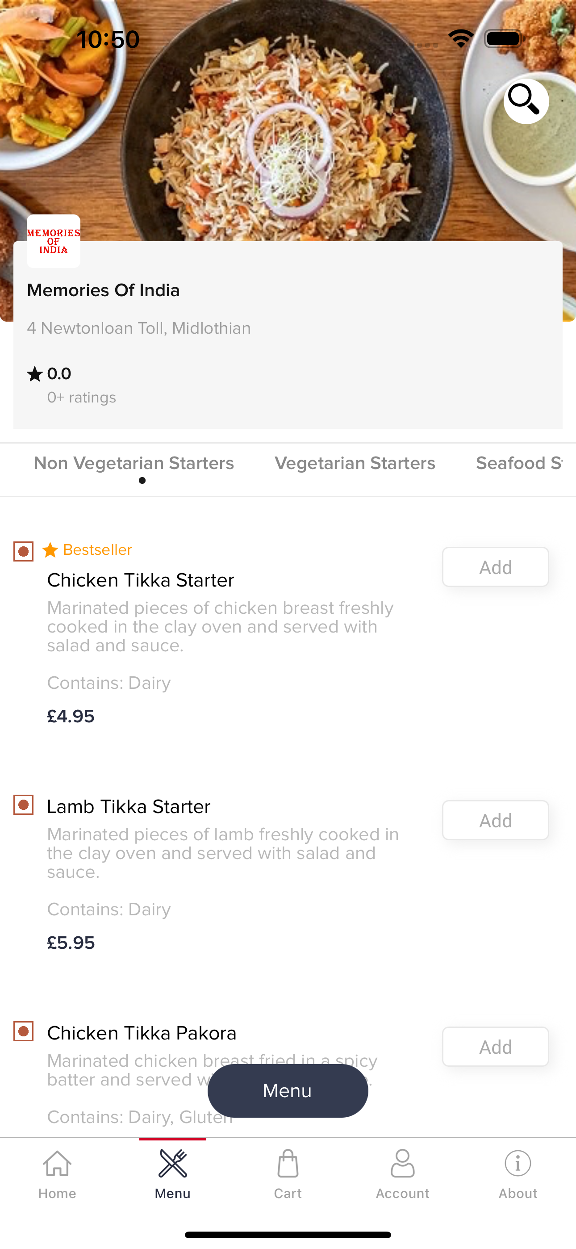Open the floating Menu categories button
Screen dimensions: 576x1249
coord(288,1090)
